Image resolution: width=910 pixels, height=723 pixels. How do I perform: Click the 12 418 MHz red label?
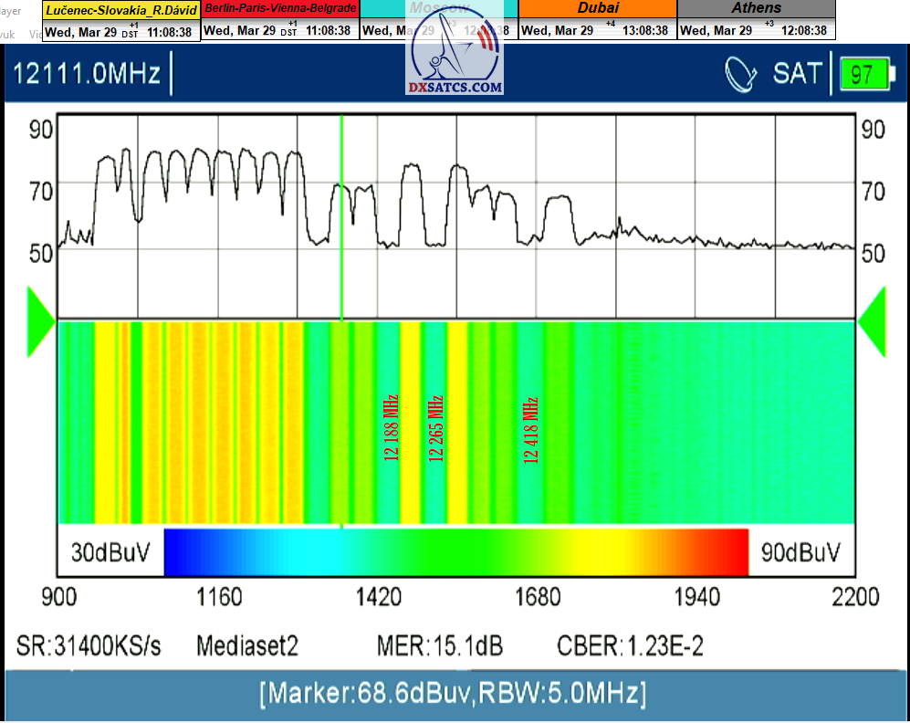pos(531,431)
